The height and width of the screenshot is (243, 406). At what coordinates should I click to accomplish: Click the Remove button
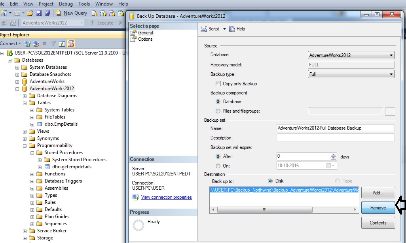pos(378,207)
